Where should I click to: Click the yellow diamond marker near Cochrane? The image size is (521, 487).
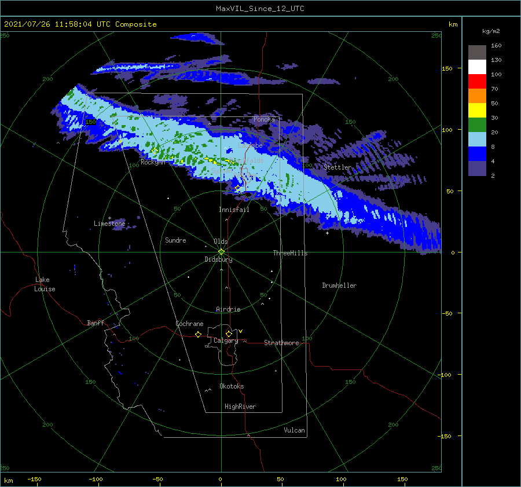pyautogui.click(x=198, y=334)
